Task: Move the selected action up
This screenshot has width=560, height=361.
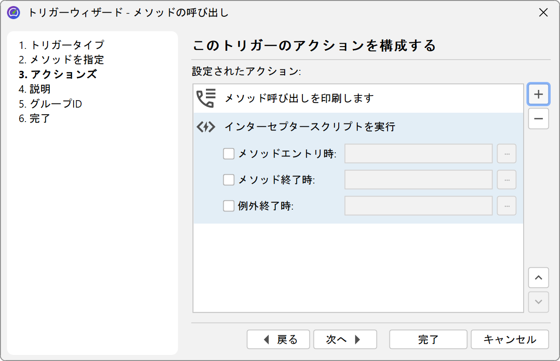Action: 539,278
